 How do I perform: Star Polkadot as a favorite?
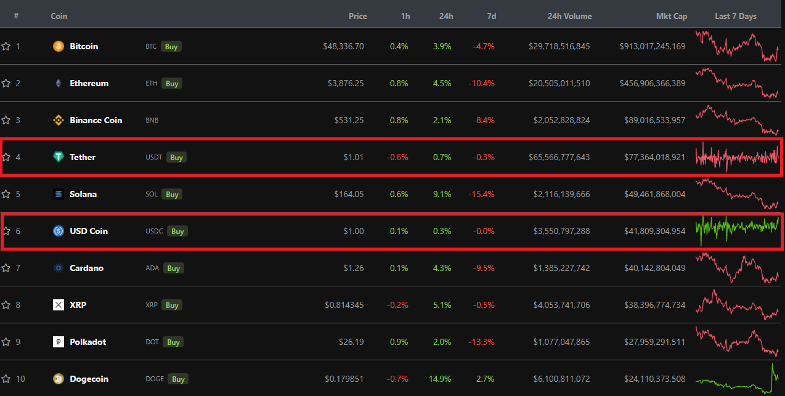coord(6,342)
